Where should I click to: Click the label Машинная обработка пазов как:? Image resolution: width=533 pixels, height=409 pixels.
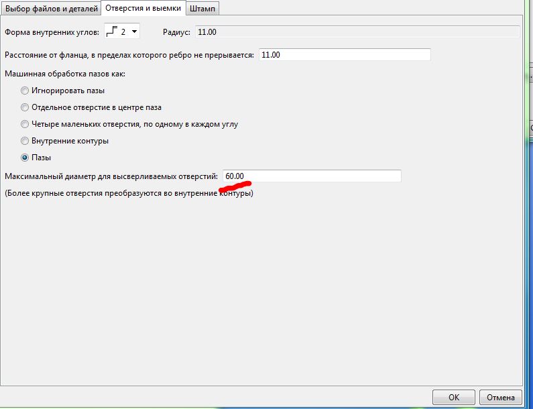[65, 74]
